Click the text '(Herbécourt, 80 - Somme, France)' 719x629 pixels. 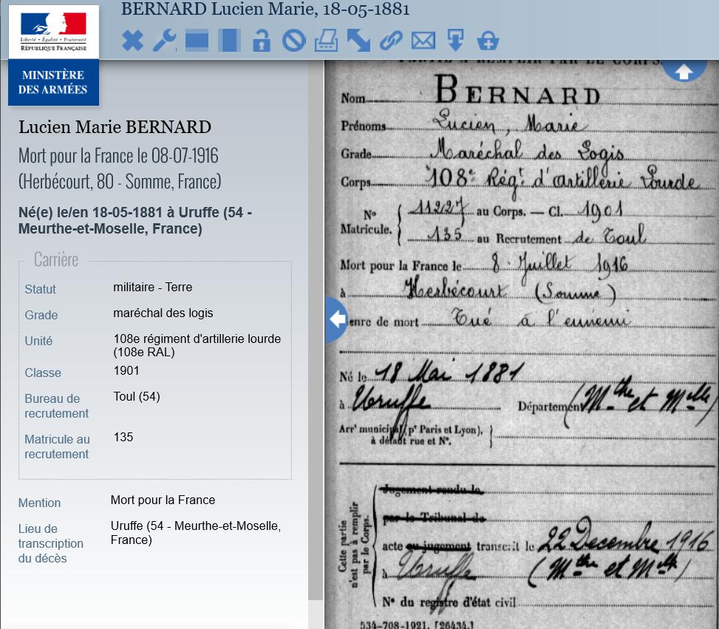tap(120, 182)
